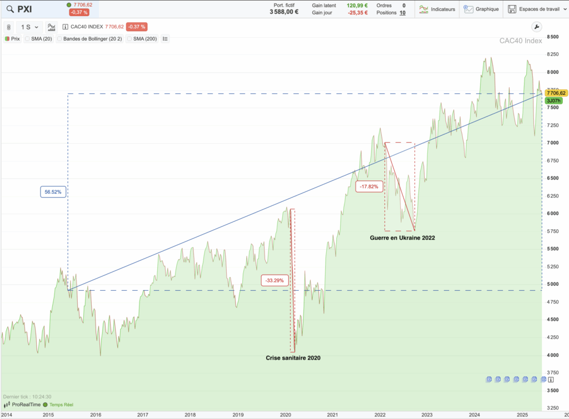The width and height of the screenshot is (569, 419).
Task: Open the instrument search magnifier
Action: coord(10,9)
